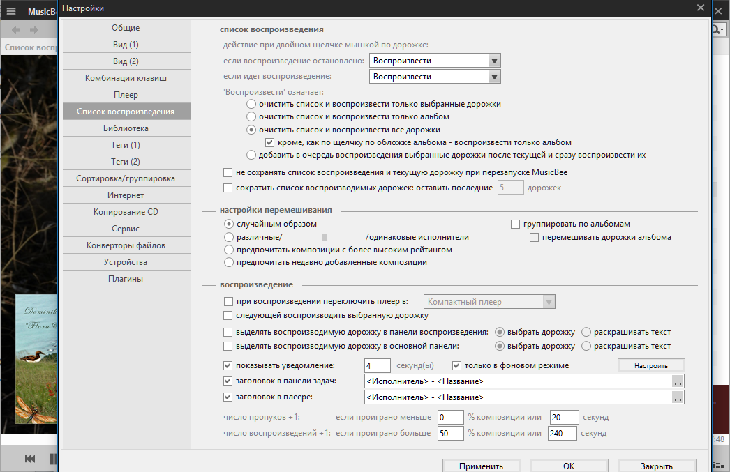The height and width of the screenshot is (472, 730).
Task: Click the album cover artwork thumbnail
Action: click(36, 359)
